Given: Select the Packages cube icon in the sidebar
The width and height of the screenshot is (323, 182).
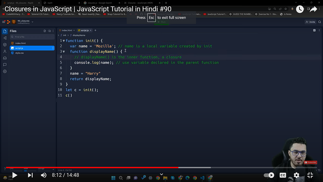Looking at the screenshot, I should click(x=5, y=45).
